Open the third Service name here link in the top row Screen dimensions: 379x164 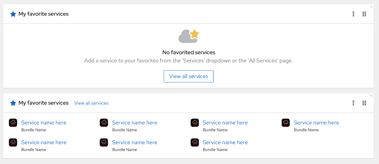pyautogui.click(x=225, y=123)
